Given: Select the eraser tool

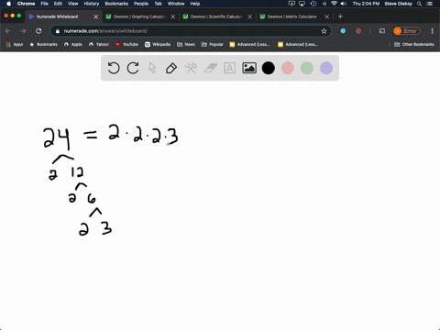Looking at the screenshot, I should pos(210,68).
